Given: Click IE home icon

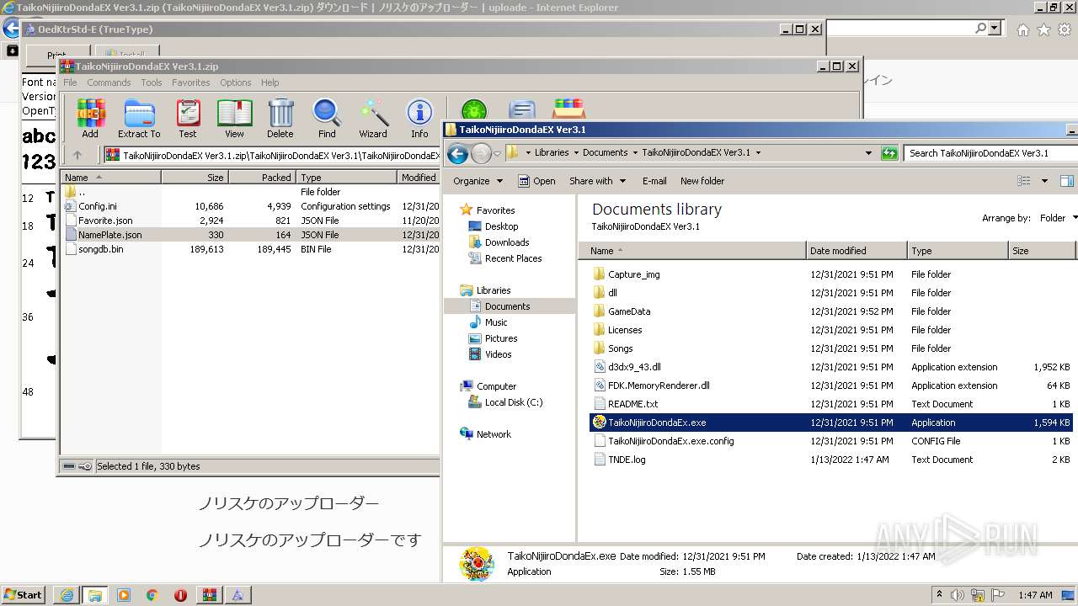Looking at the screenshot, I should click(1022, 29).
